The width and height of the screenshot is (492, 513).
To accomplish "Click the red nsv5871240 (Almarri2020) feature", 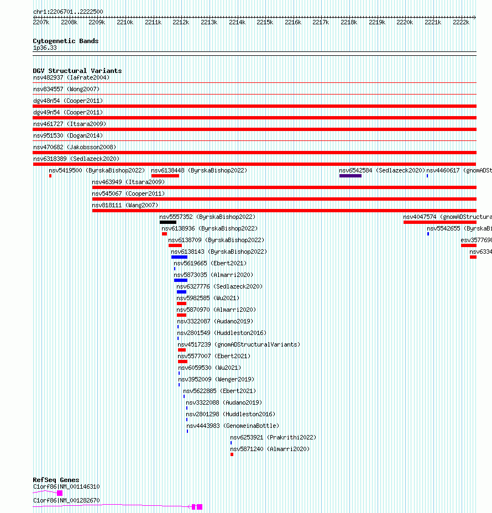I will point(232,454).
